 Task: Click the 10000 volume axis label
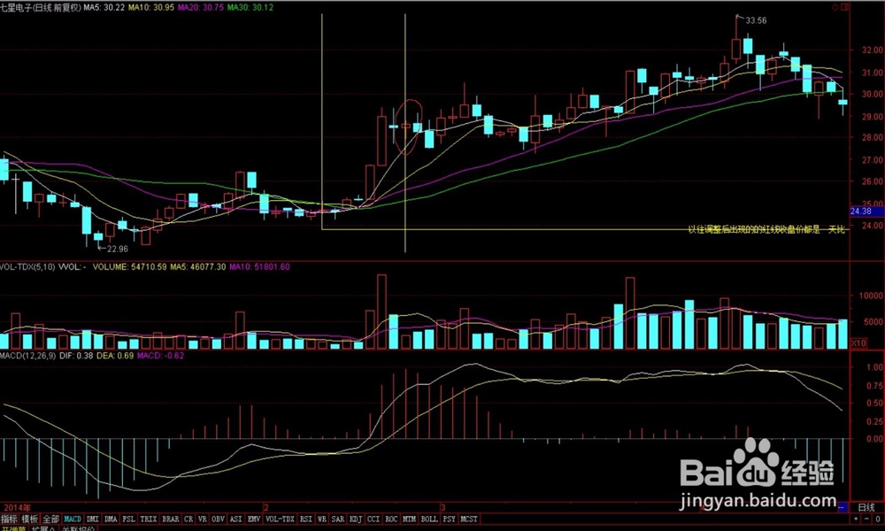coord(871,296)
